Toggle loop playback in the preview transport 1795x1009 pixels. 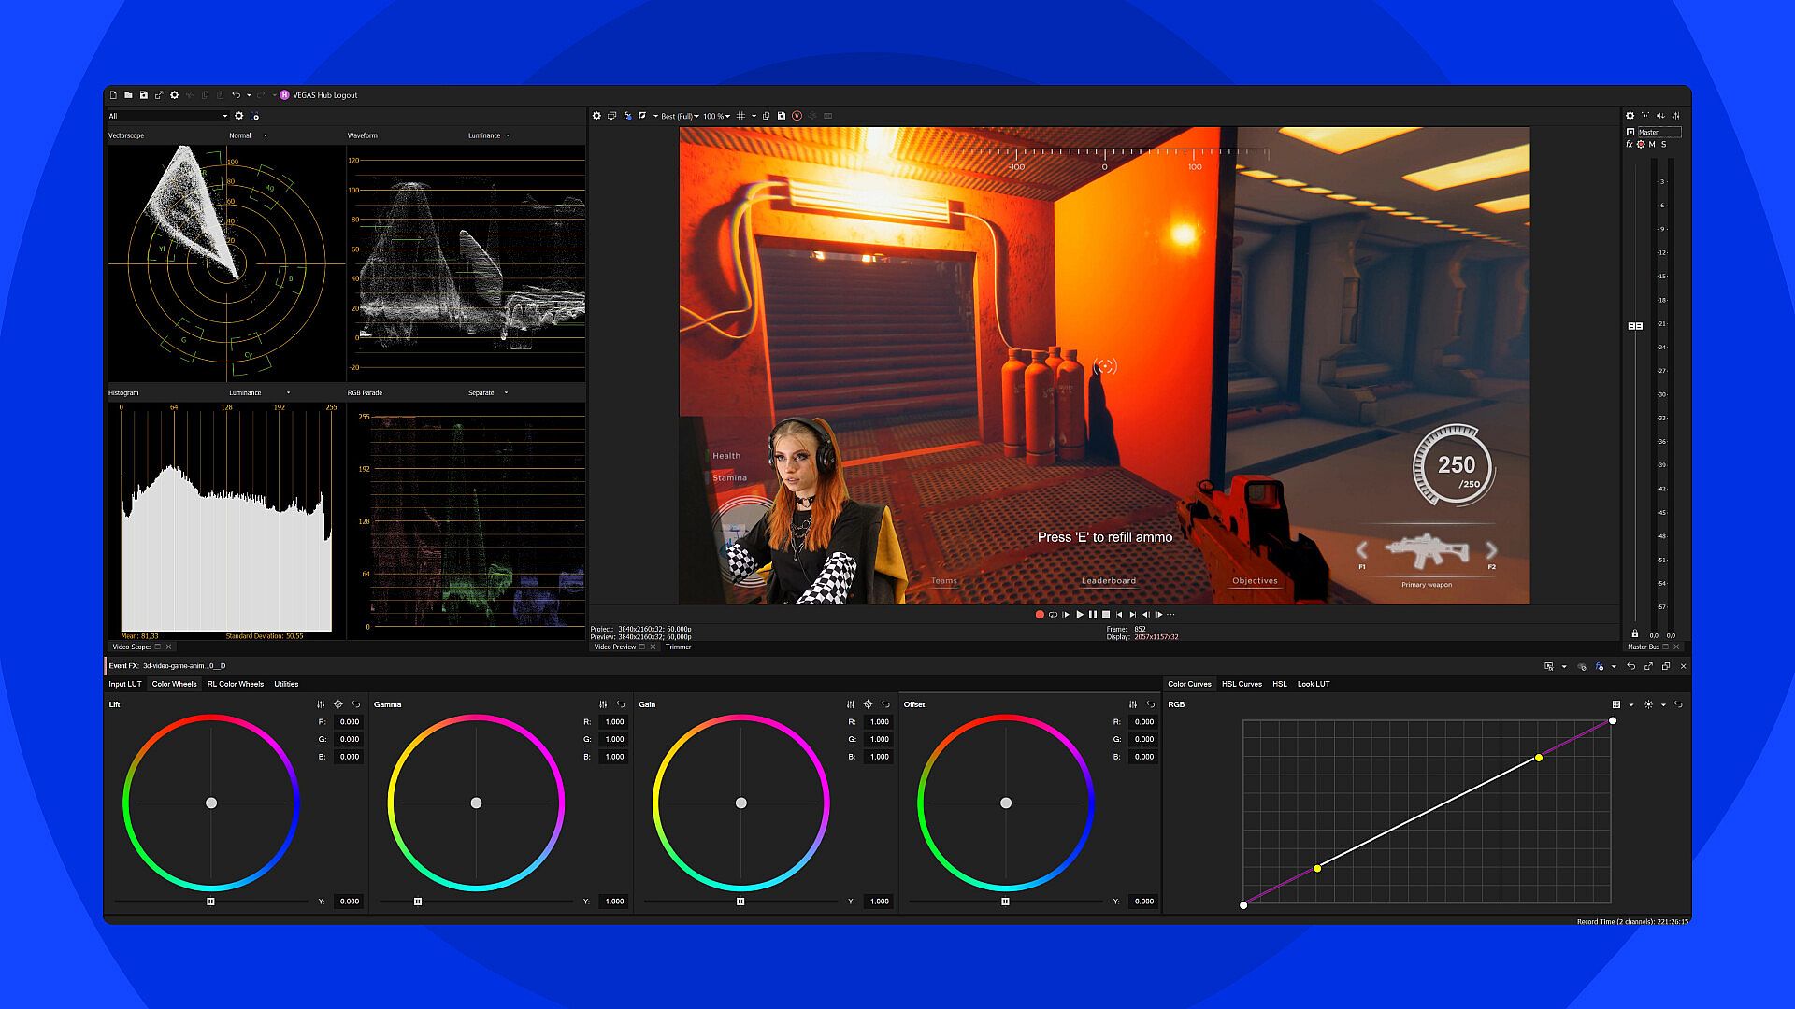point(1053,615)
